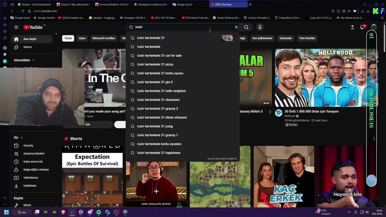The height and width of the screenshot is (217, 386).
Task: Reload the page
Action: coord(23,11)
